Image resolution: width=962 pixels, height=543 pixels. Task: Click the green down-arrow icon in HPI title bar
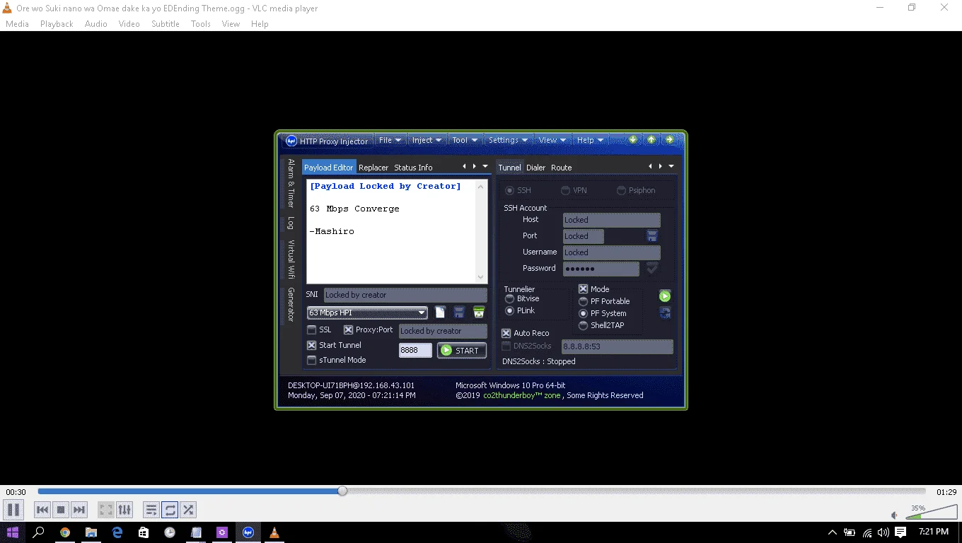click(633, 139)
